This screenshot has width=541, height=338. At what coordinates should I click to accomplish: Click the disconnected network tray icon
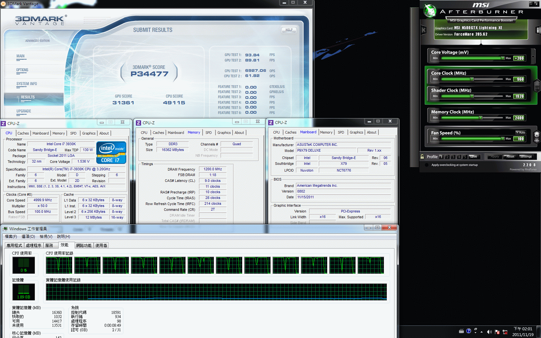(x=505, y=332)
